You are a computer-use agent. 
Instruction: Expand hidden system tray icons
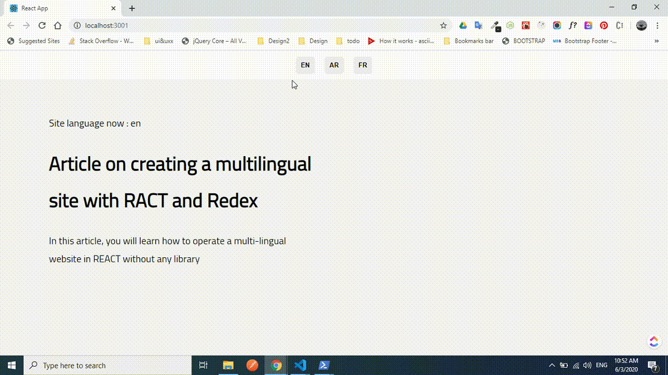click(551, 365)
